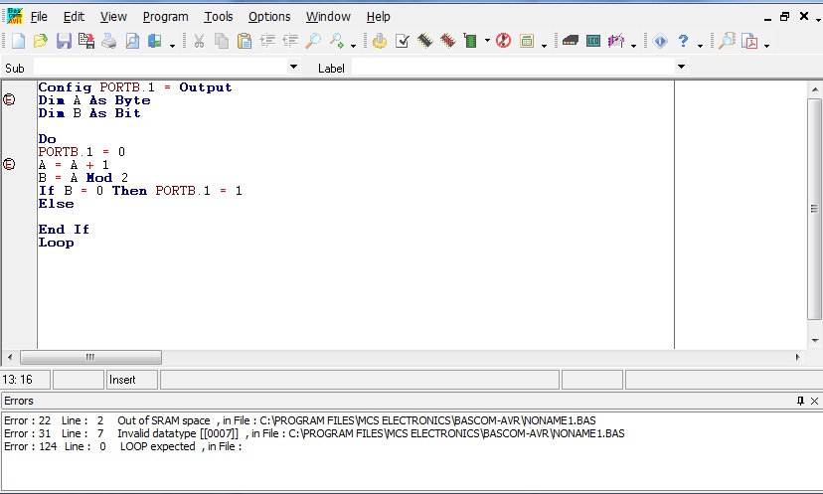Screen dimensions: 823x494
Task: Indent the code block with the toolbar icon
Action: click(267, 41)
